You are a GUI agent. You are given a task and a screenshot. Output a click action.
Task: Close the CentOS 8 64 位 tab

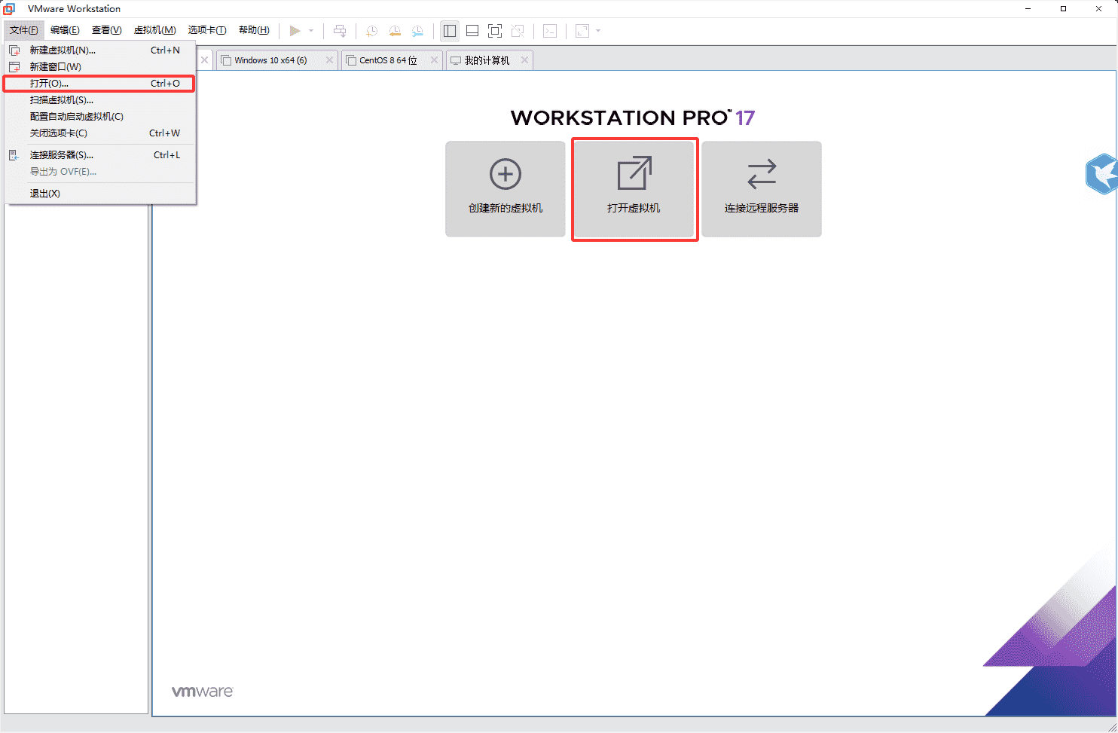tap(434, 60)
